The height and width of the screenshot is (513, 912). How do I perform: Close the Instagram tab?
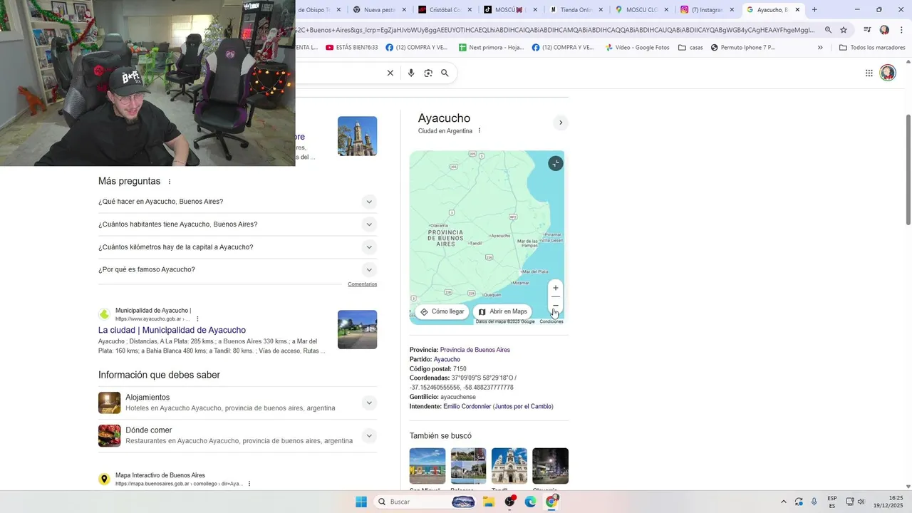(x=732, y=9)
